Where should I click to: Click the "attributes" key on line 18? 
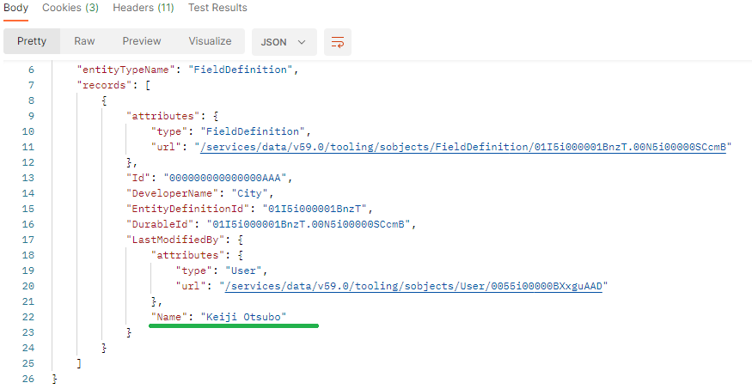pyautogui.click(x=187, y=255)
